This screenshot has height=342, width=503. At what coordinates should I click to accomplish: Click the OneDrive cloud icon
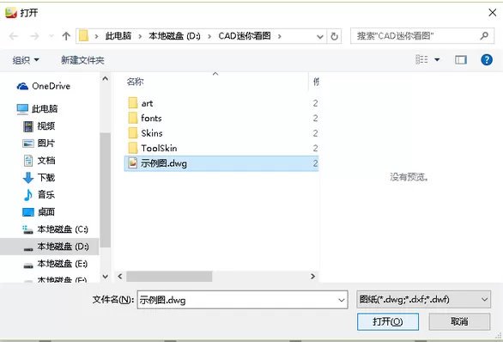coord(22,86)
